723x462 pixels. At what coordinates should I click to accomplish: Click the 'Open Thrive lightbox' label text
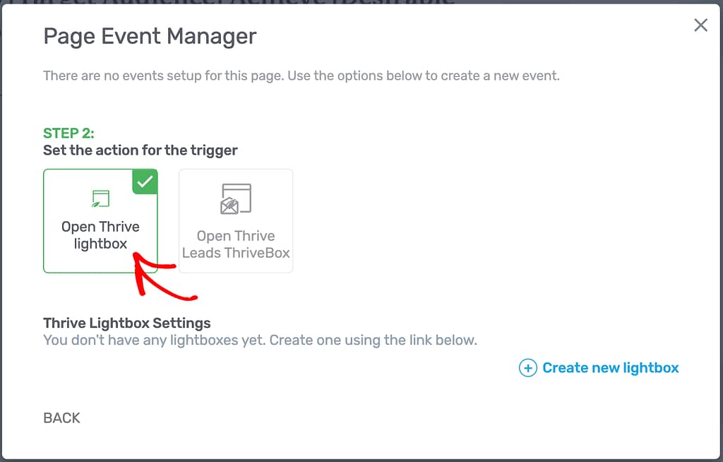(x=100, y=235)
